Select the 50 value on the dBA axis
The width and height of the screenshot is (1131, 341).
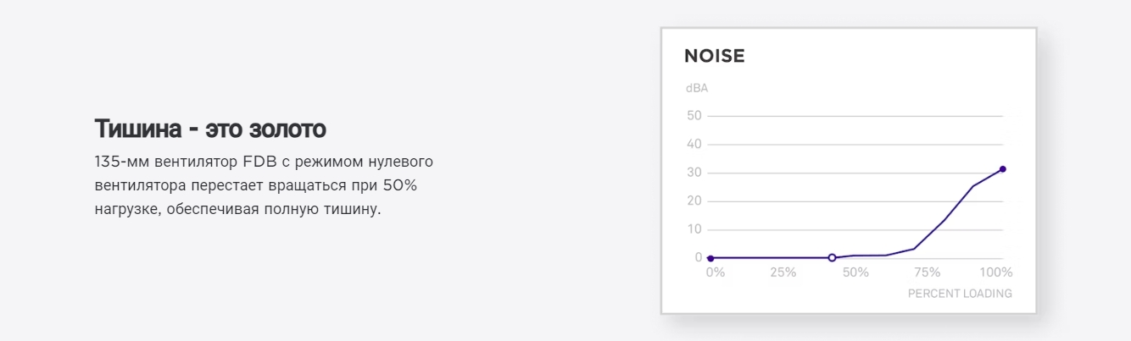click(x=694, y=116)
